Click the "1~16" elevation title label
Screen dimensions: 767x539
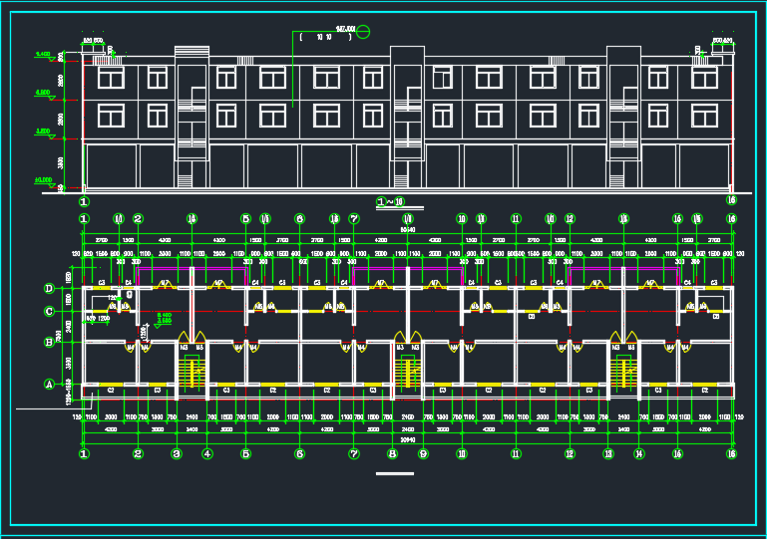tap(390, 201)
